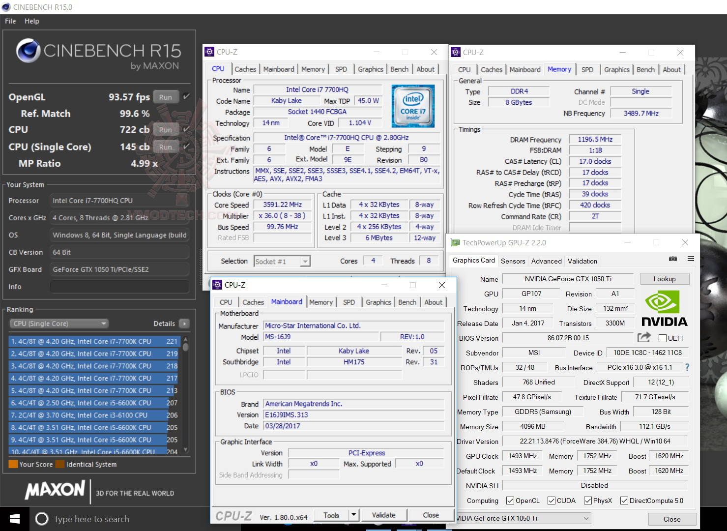Switch to the Advanced tab in GPU-Z
Screen dimensions: 727x531
coord(546,261)
